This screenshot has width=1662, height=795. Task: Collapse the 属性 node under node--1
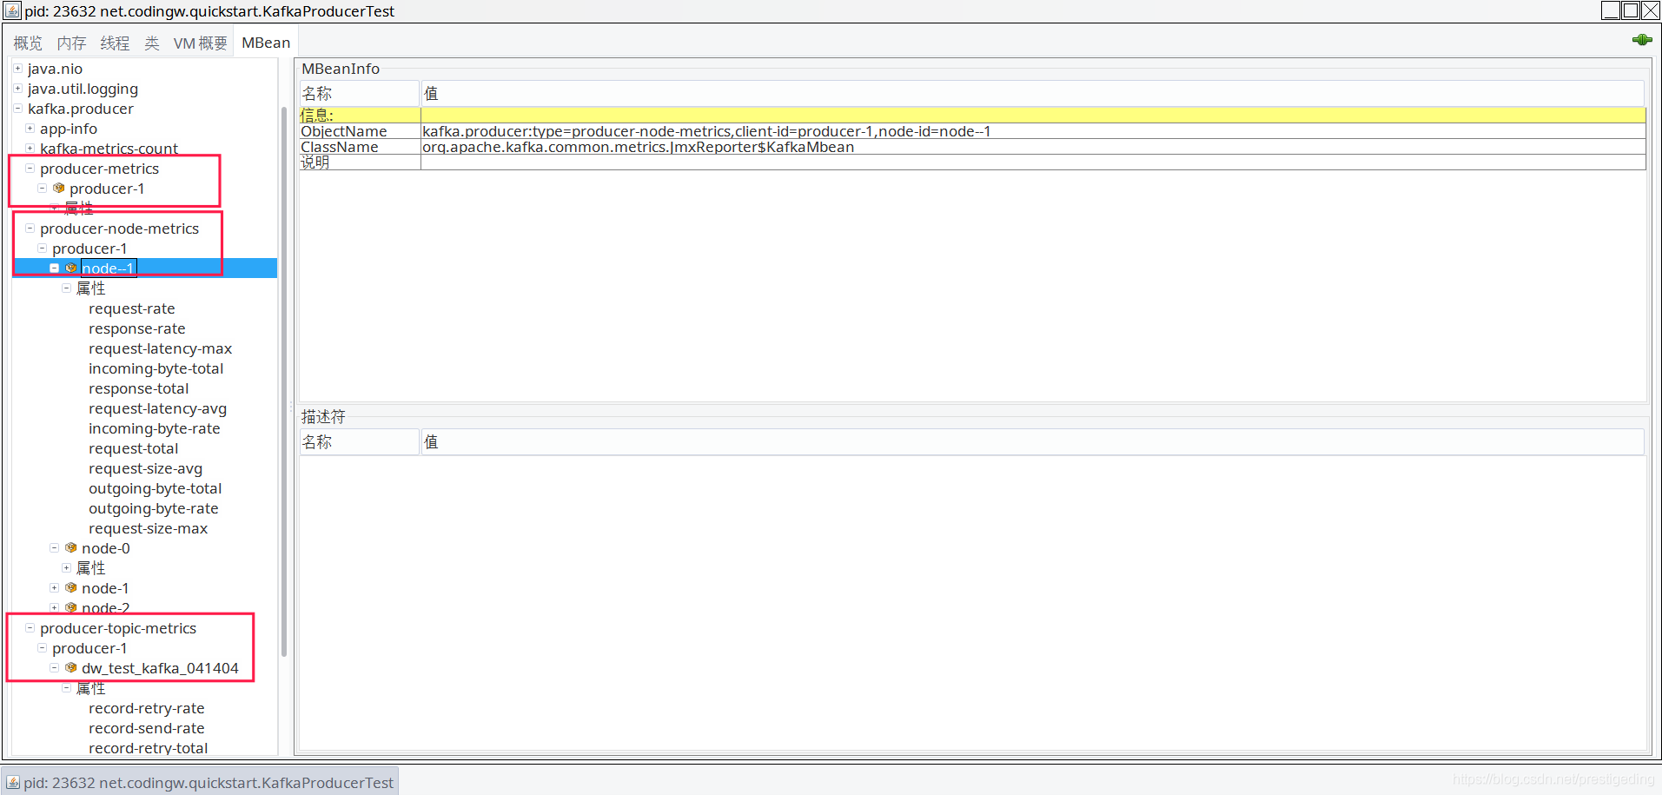click(66, 288)
